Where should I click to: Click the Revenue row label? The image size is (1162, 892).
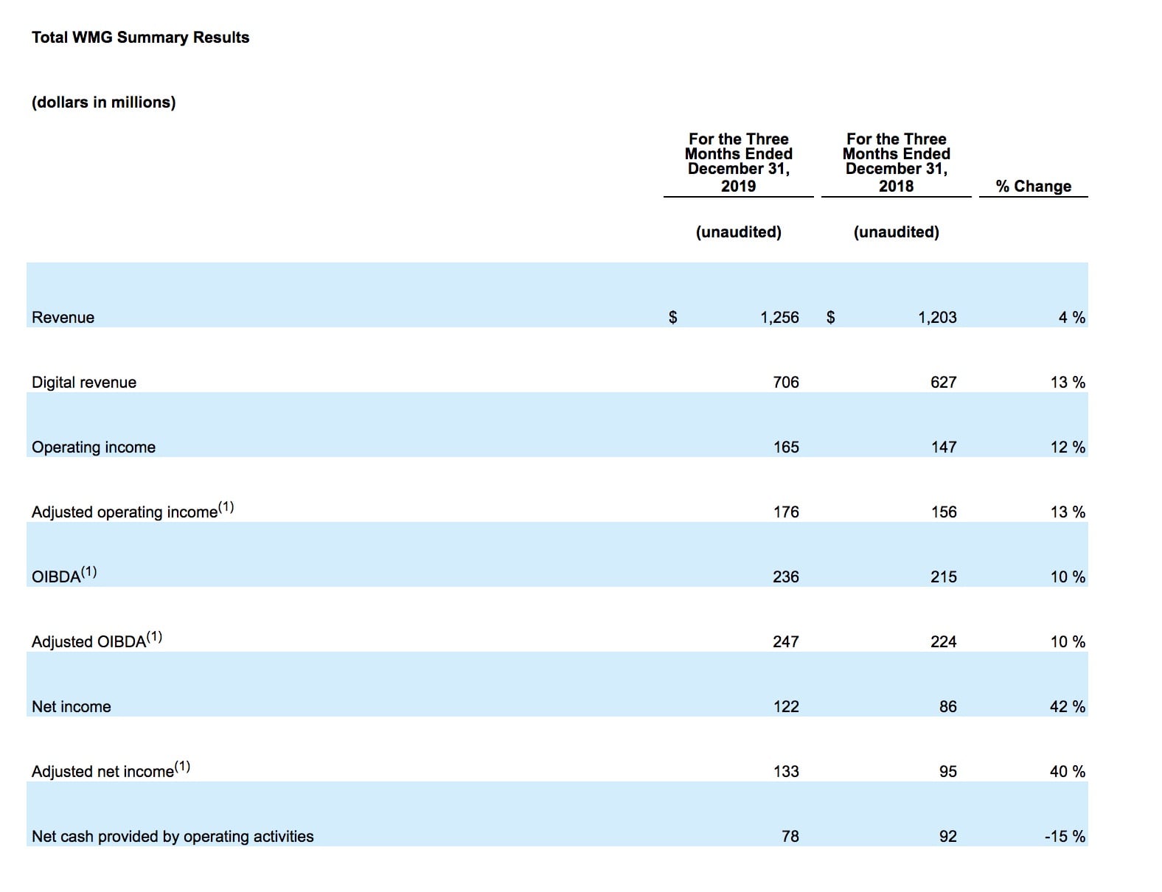pos(63,318)
